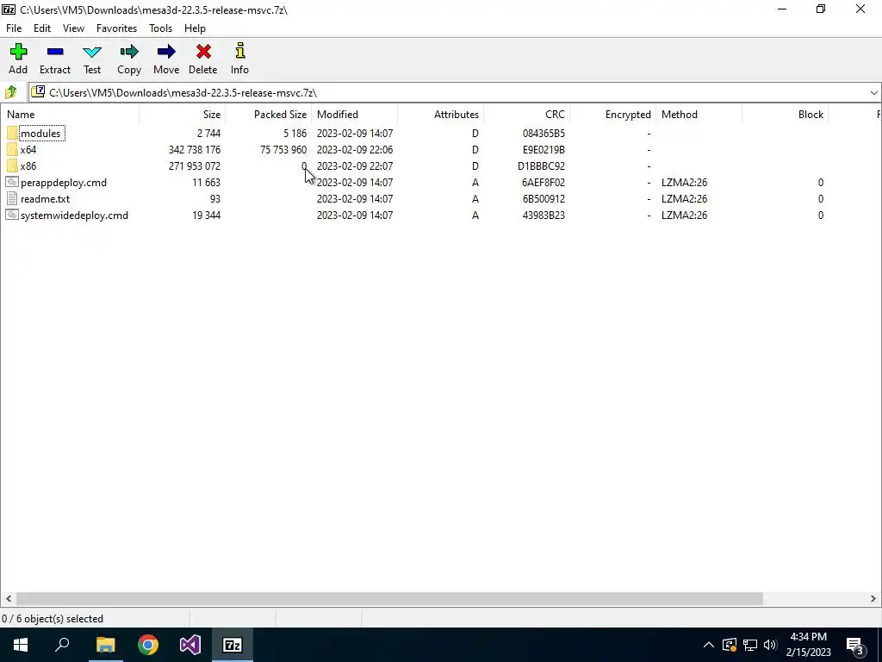Click packed size 75 753 960
Screen dimensions: 882x662
283,150
